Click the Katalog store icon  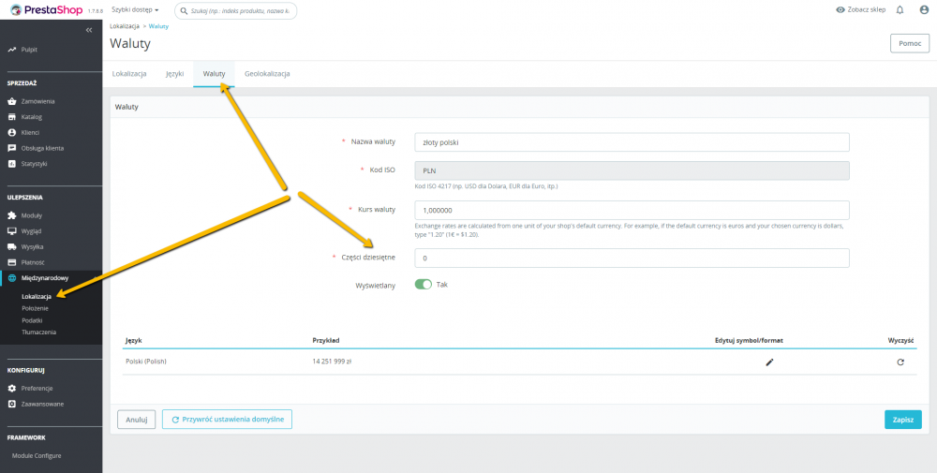[12, 117]
